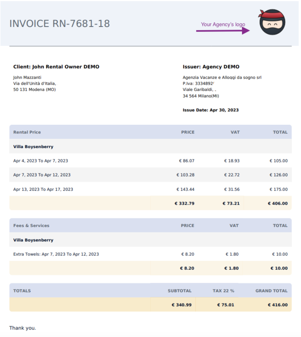Click the 'Thank you.' message
The image size is (301, 337).
23,328
